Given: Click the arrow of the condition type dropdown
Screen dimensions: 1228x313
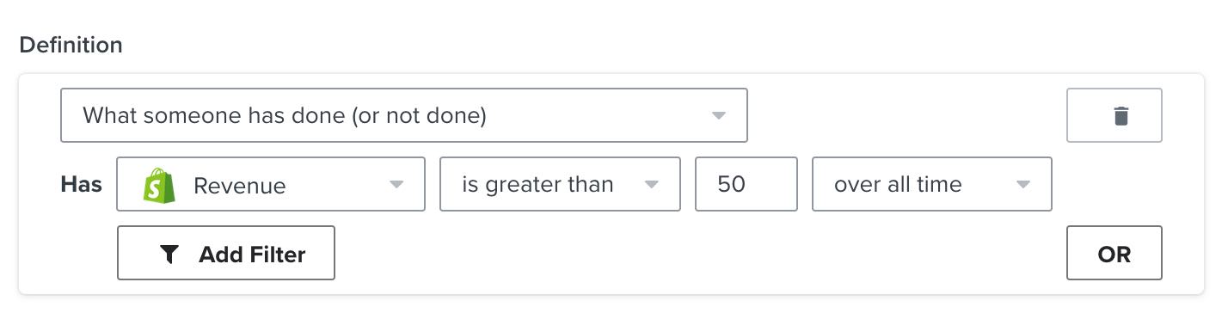Looking at the screenshot, I should pyautogui.click(x=719, y=115).
